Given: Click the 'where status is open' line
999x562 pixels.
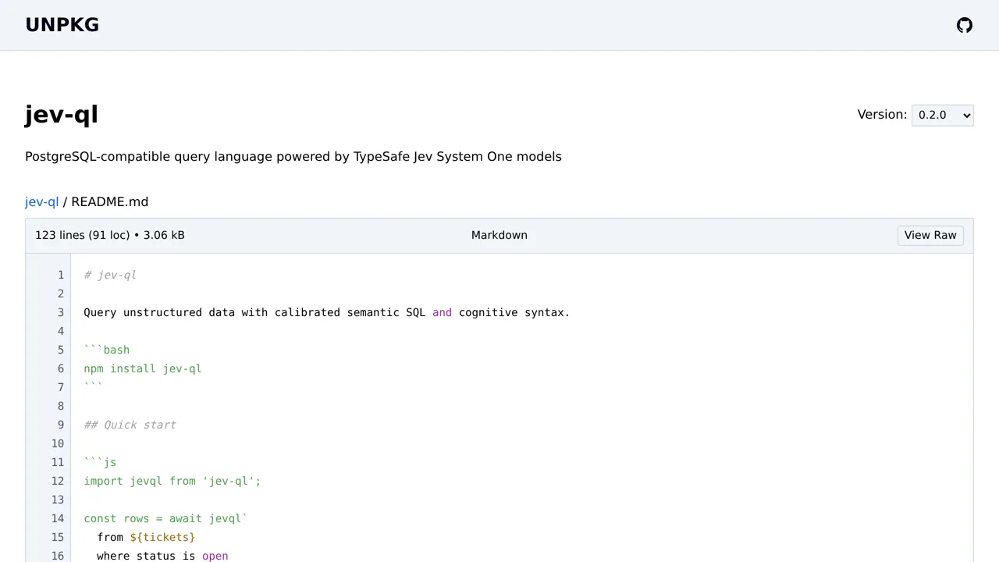Looking at the screenshot, I should [x=162, y=556].
